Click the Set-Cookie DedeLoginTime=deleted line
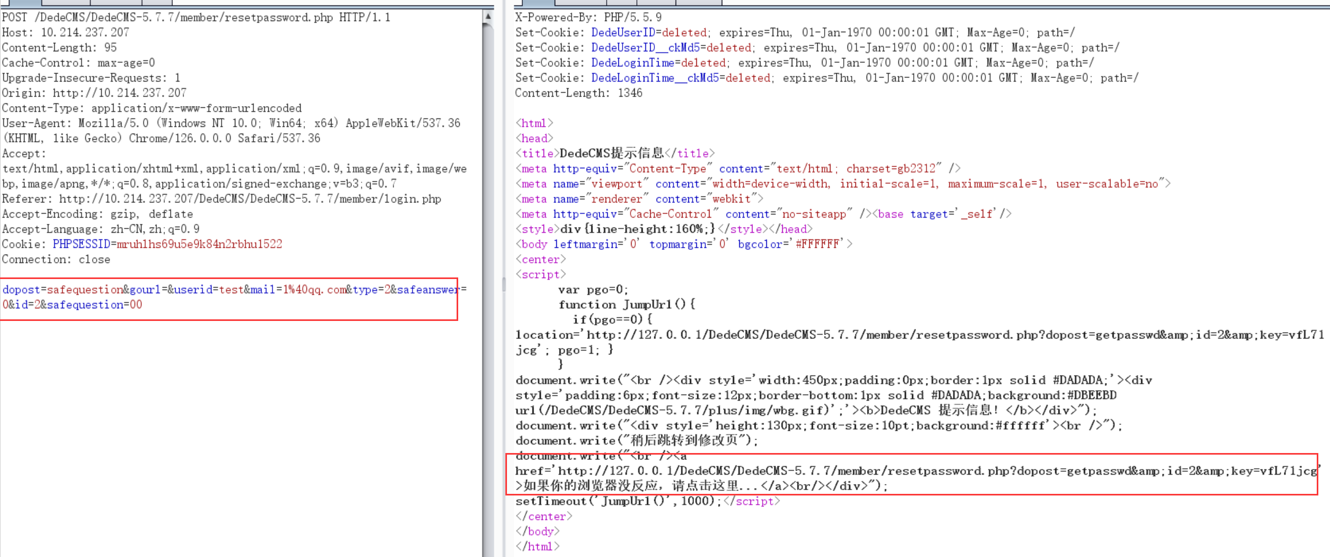1330x557 pixels. [x=805, y=63]
